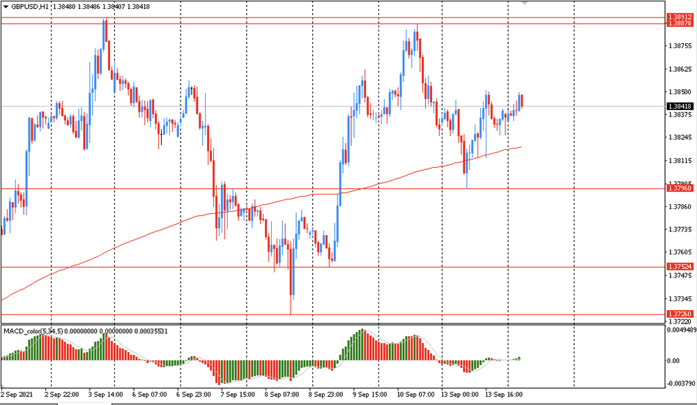The height and width of the screenshot is (405, 697).
Task: Click the current price label 1.38418
Action: tap(680, 106)
